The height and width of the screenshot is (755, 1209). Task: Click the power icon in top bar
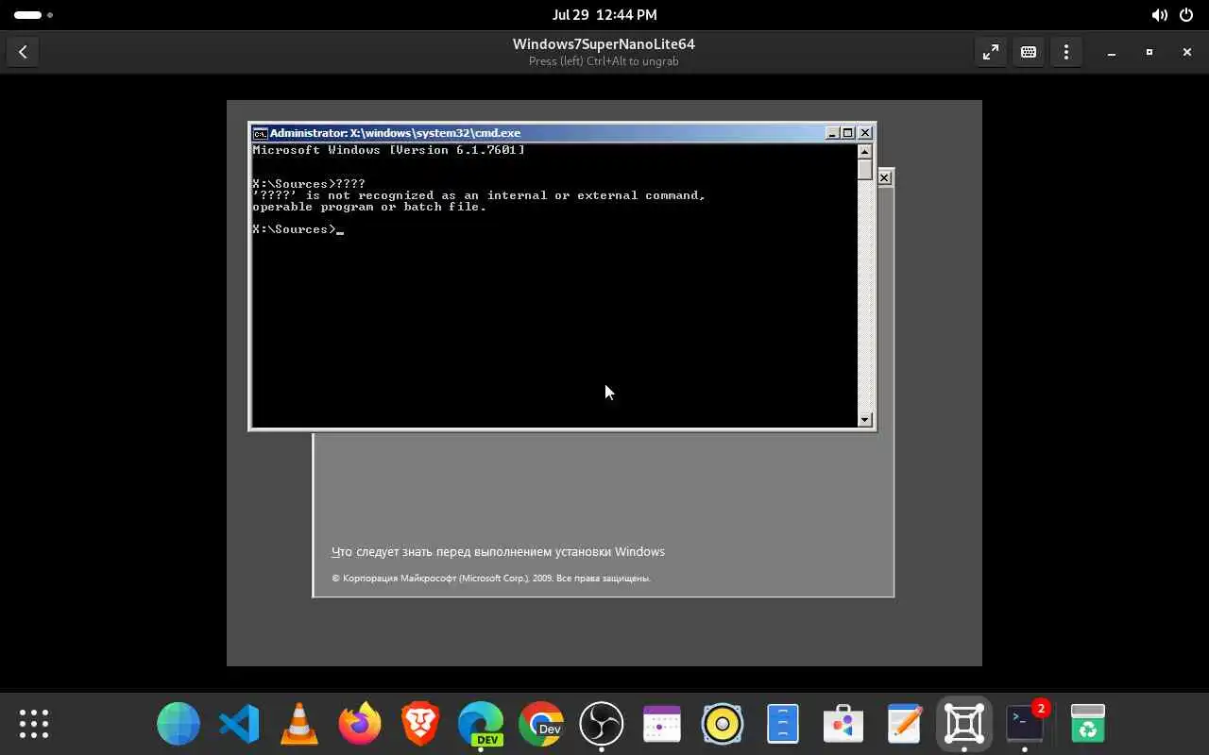(x=1185, y=15)
